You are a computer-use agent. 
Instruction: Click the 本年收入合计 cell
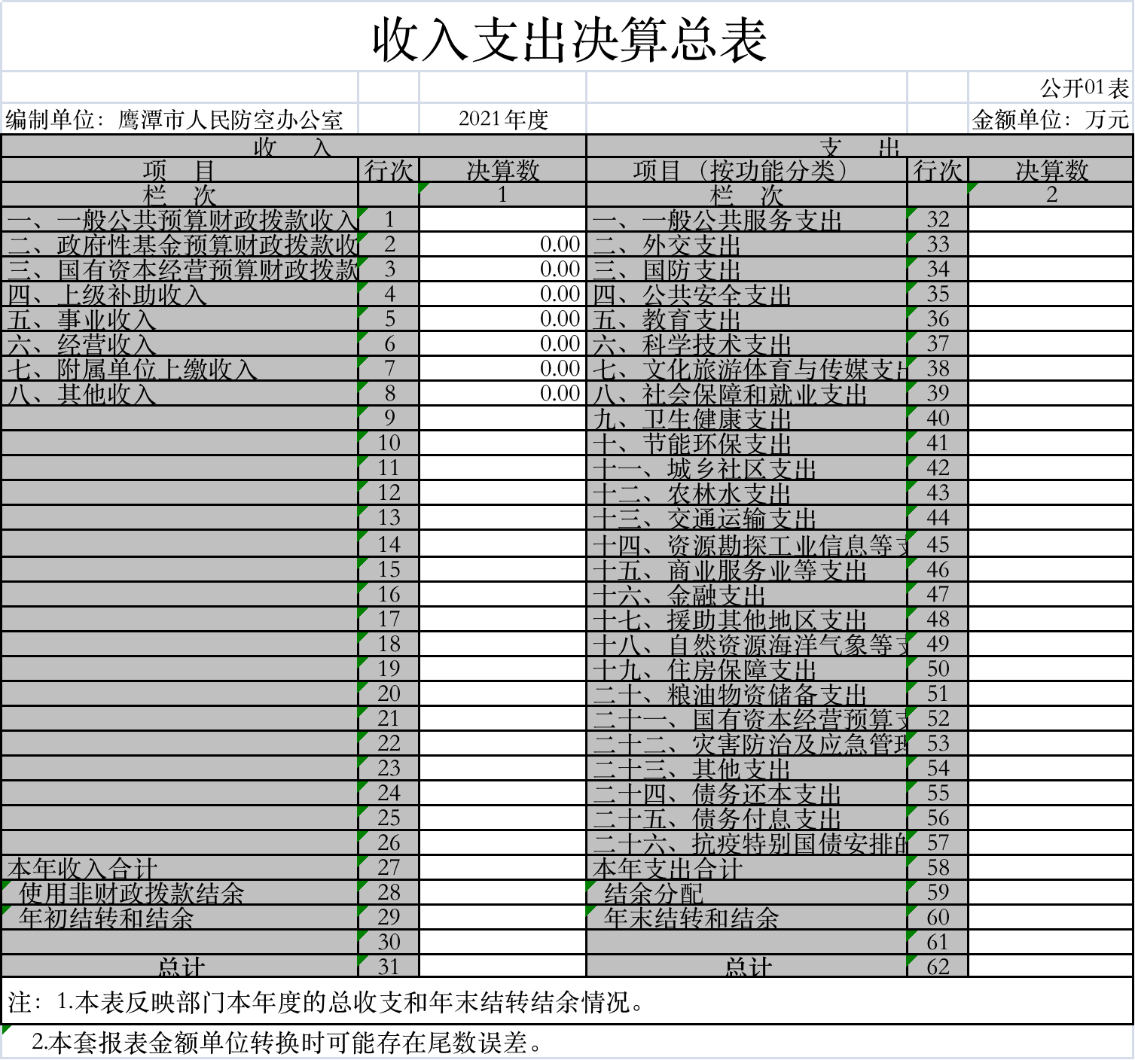coord(180,867)
